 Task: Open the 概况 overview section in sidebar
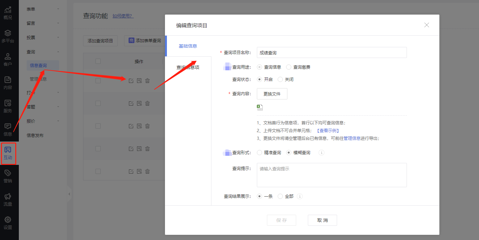pyautogui.click(x=8, y=13)
